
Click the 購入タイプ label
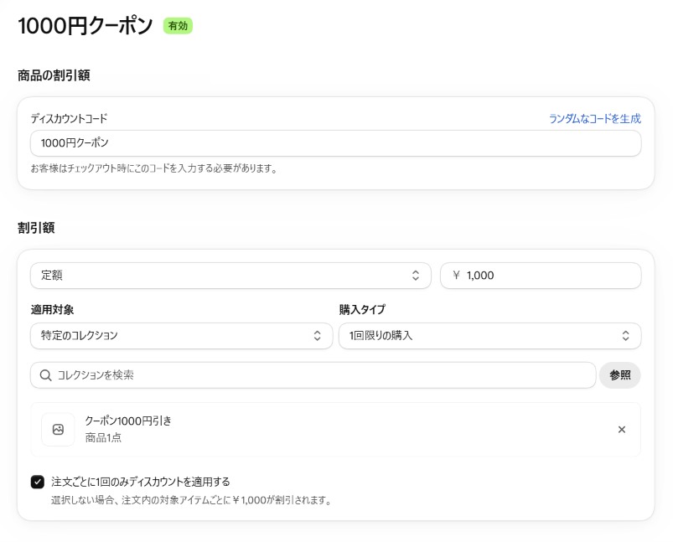[362, 309]
